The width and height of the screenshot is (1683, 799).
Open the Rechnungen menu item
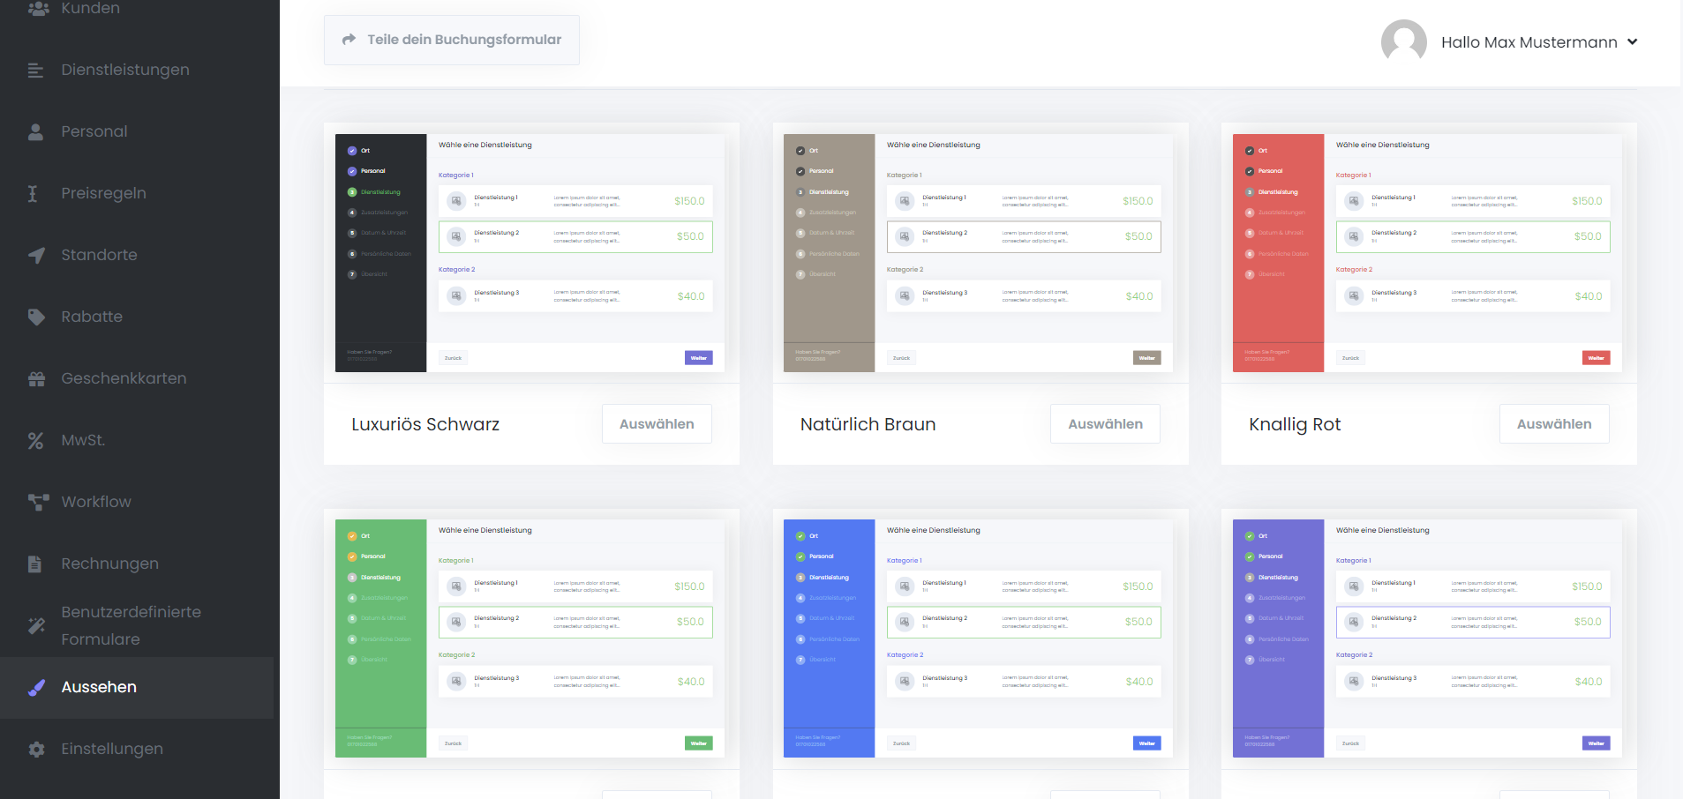pos(109,564)
